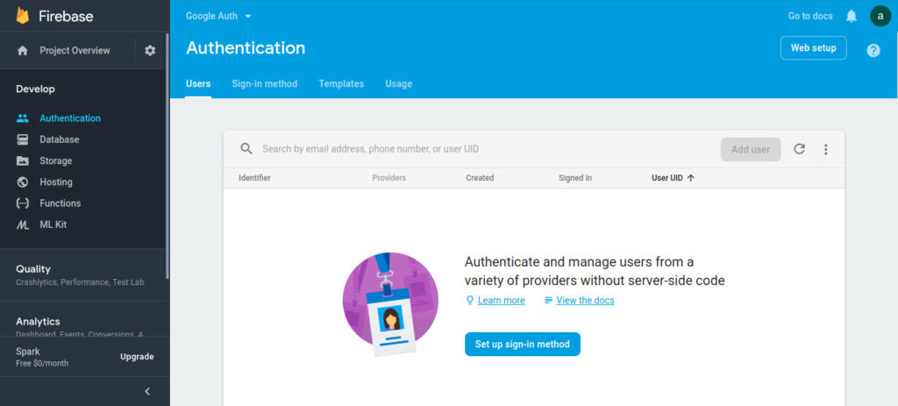Open the help question mark icon
Viewport: 898px width, 406px height.
coord(873,51)
